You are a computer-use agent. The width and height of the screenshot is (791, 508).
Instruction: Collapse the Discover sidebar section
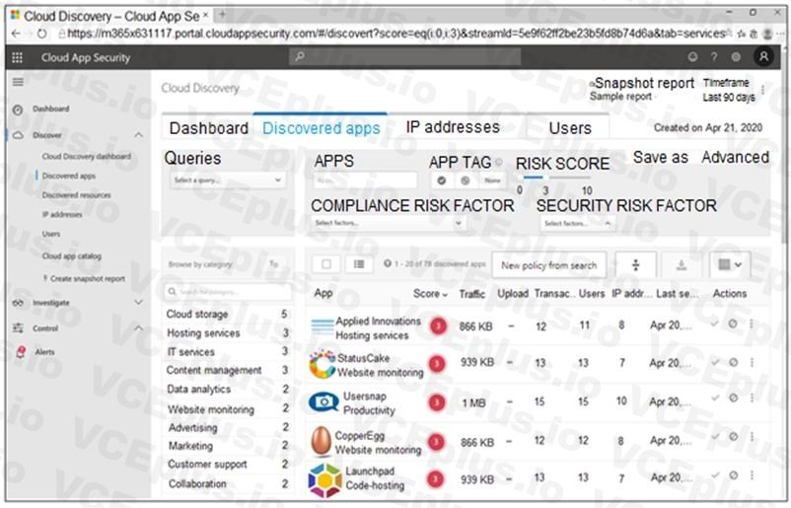138,135
